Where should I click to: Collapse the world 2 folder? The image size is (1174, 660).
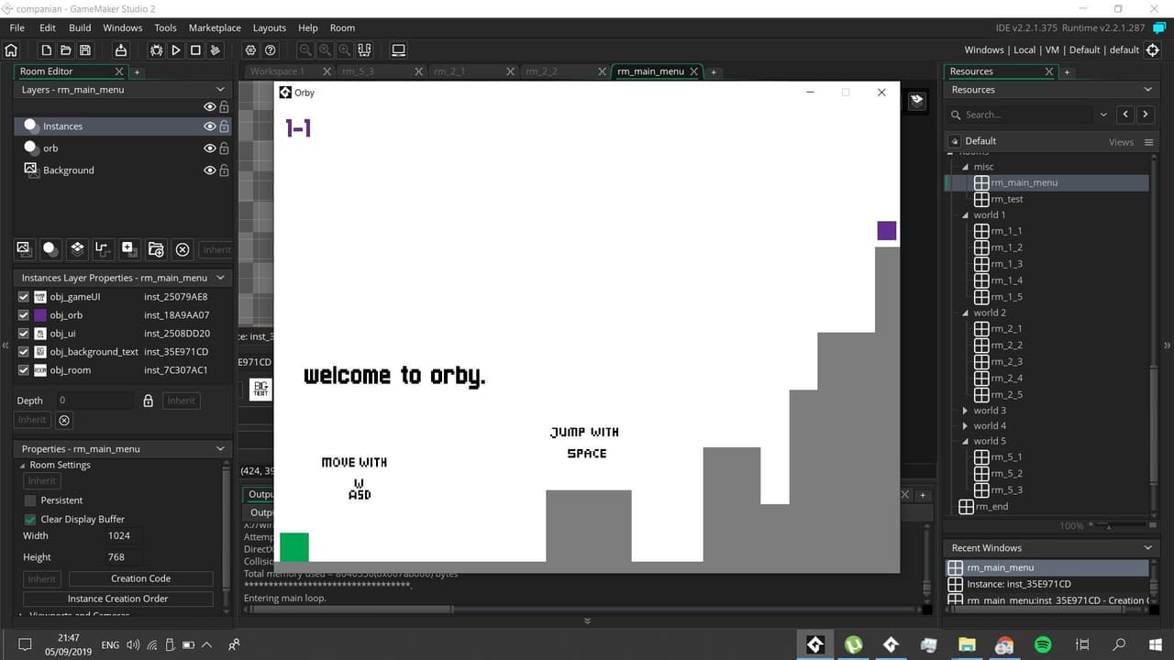[x=966, y=313]
